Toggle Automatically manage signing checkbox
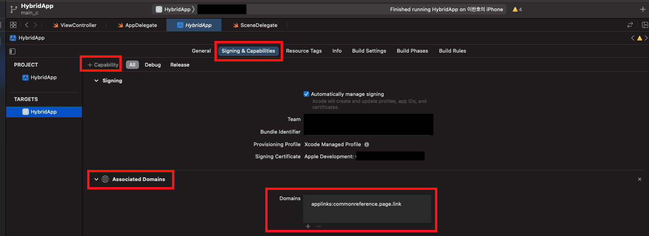This screenshot has height=236, width=649. click(x=306, y=94)
